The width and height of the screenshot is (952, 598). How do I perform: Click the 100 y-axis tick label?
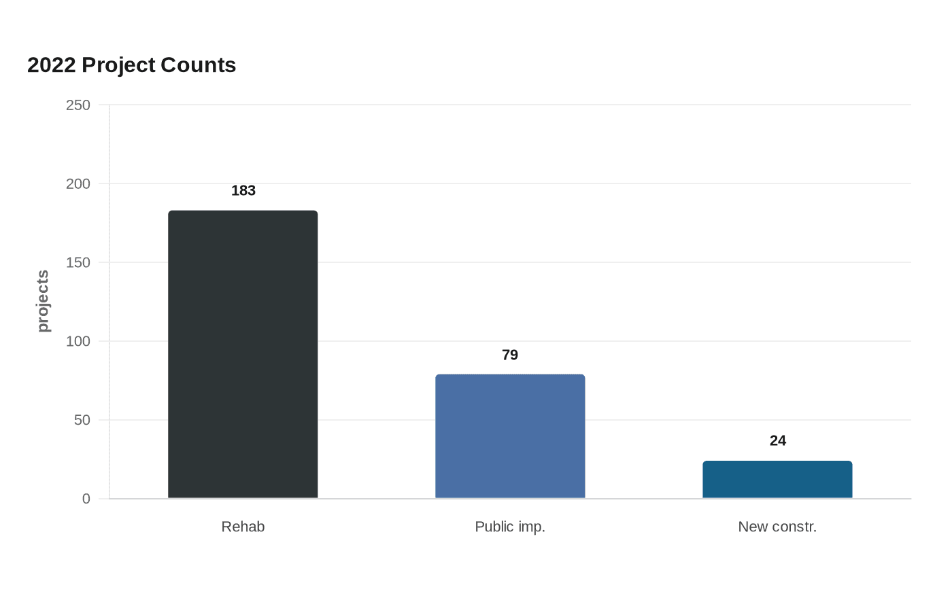tap(78, 341)
